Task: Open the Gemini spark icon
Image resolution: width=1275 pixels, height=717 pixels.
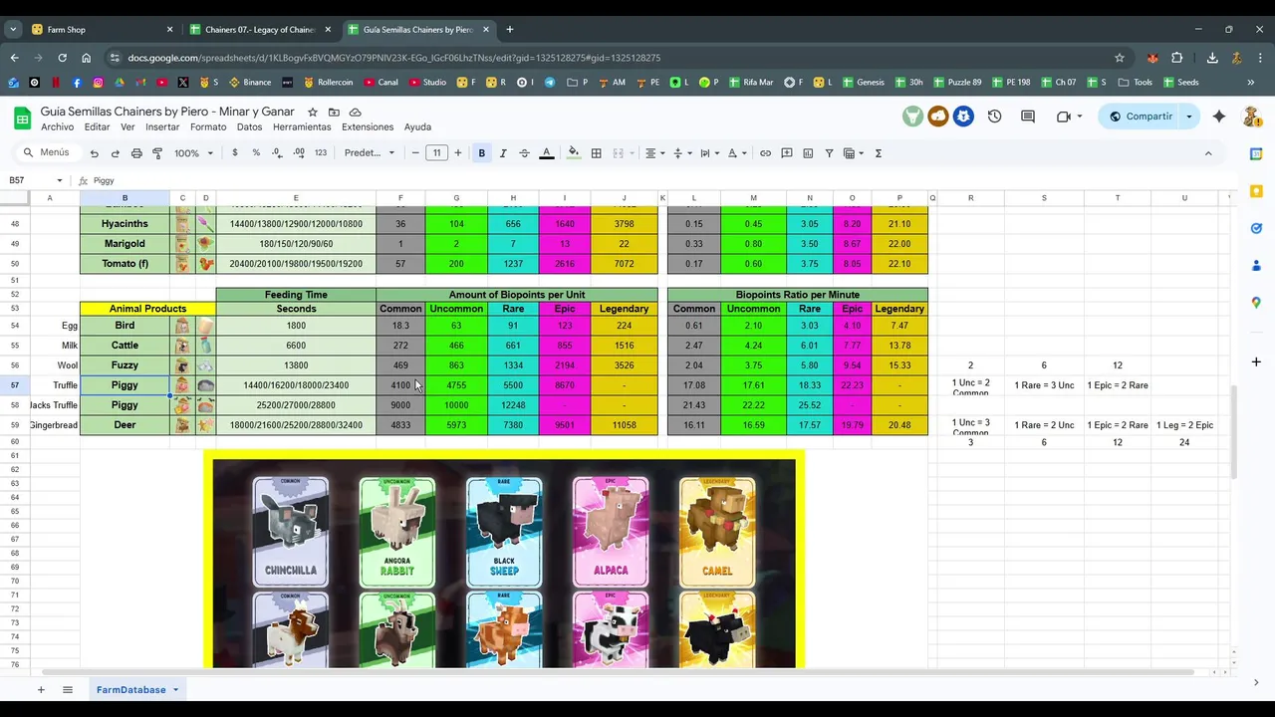Action: pos(1219,117)
